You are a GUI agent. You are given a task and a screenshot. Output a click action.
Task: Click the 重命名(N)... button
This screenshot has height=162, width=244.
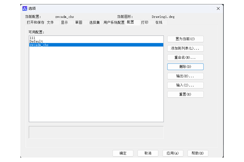185,58
